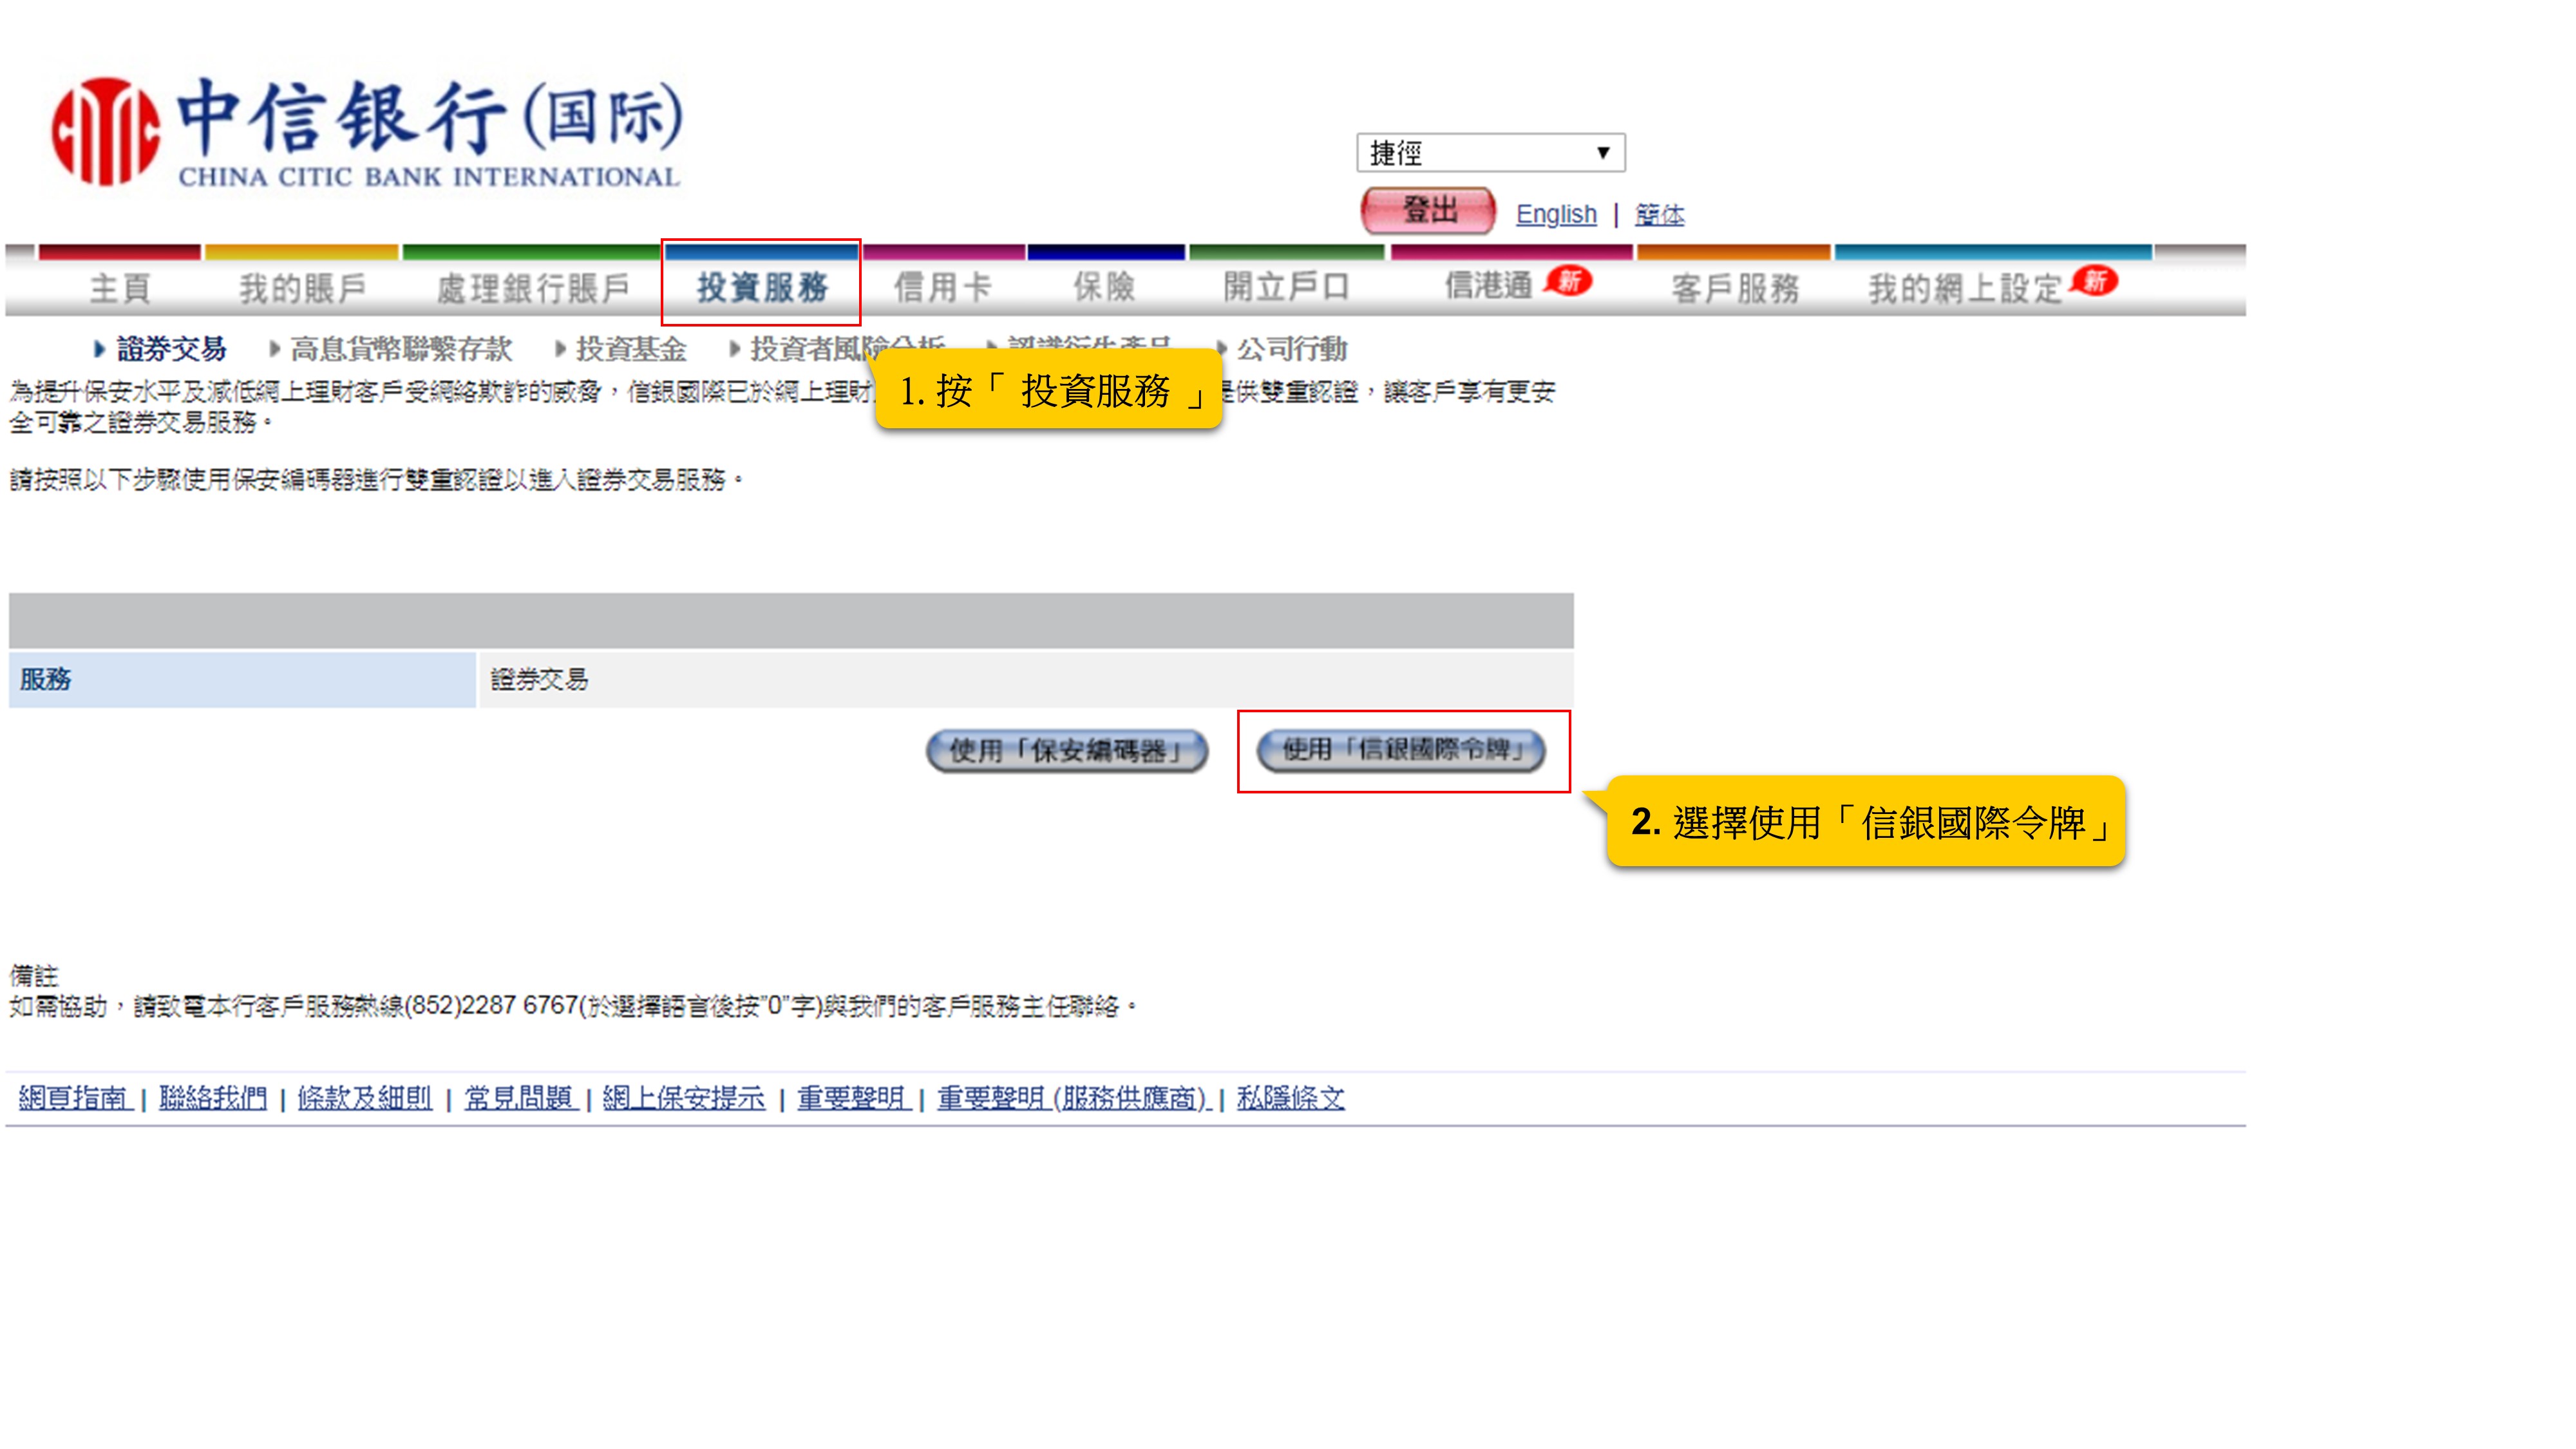Click the red 登出 logout button
The image size is (2576, 1449).
click(1428, 211)
